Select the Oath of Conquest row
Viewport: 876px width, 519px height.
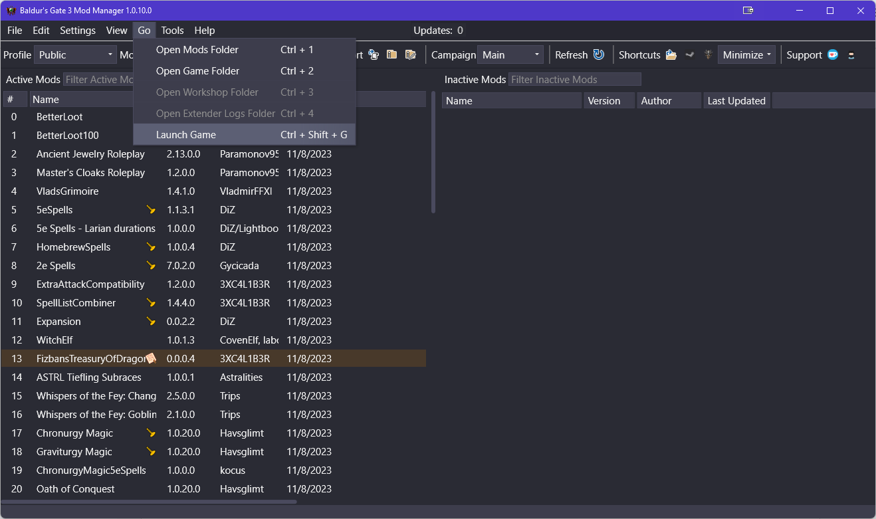click(213, 489)
